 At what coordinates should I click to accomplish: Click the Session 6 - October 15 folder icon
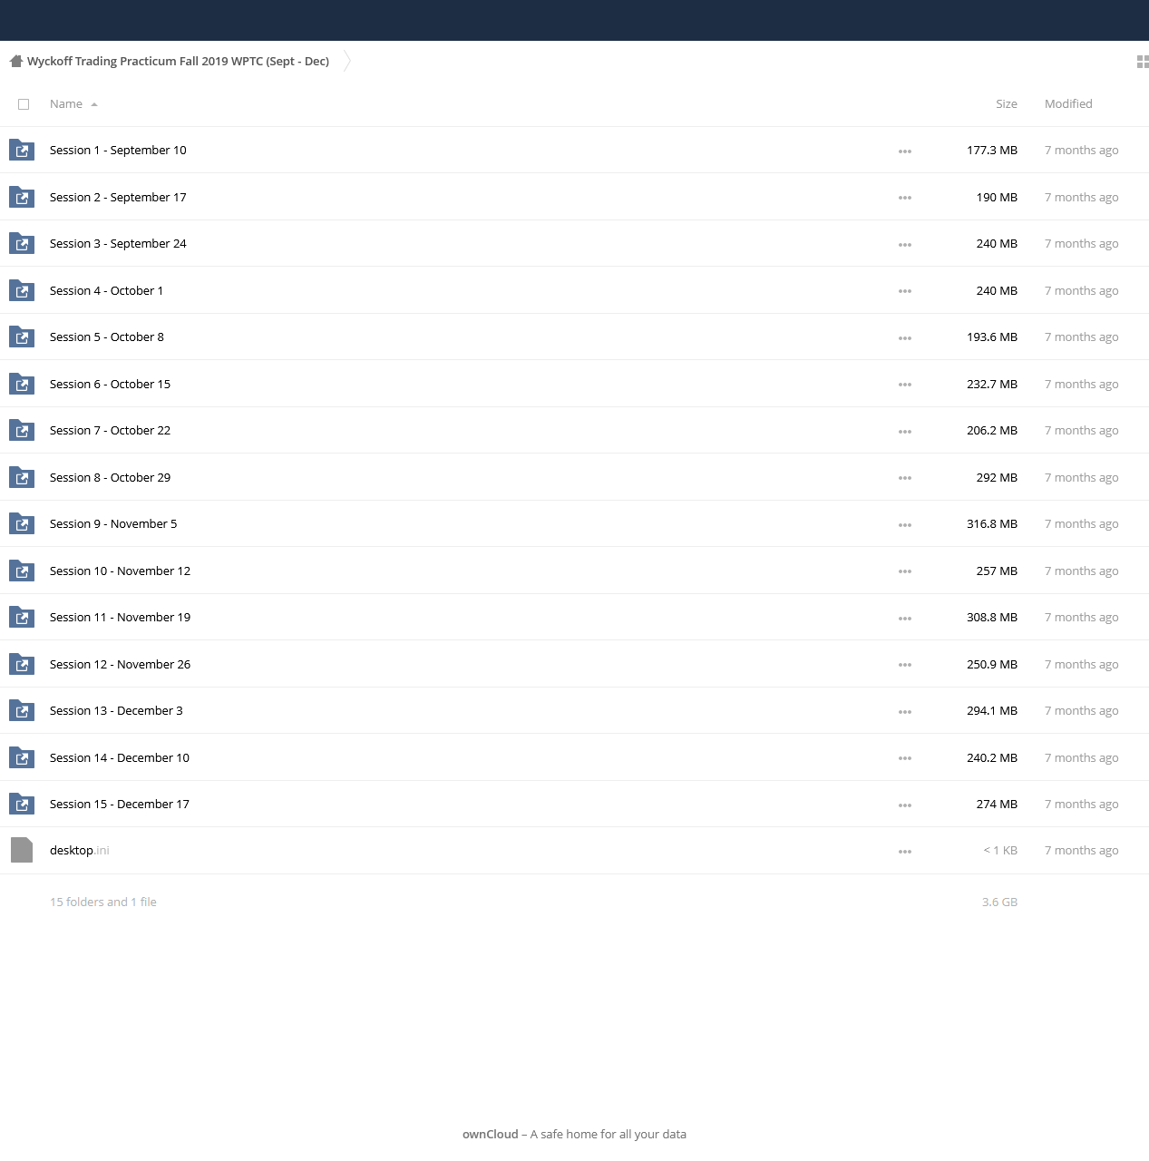pos(22,384)
